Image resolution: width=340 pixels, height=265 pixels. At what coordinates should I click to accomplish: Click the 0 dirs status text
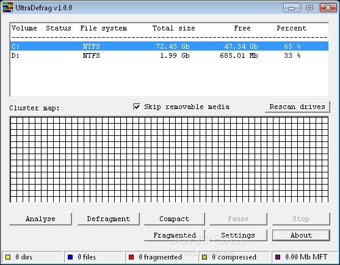click(x=24, y=257)
